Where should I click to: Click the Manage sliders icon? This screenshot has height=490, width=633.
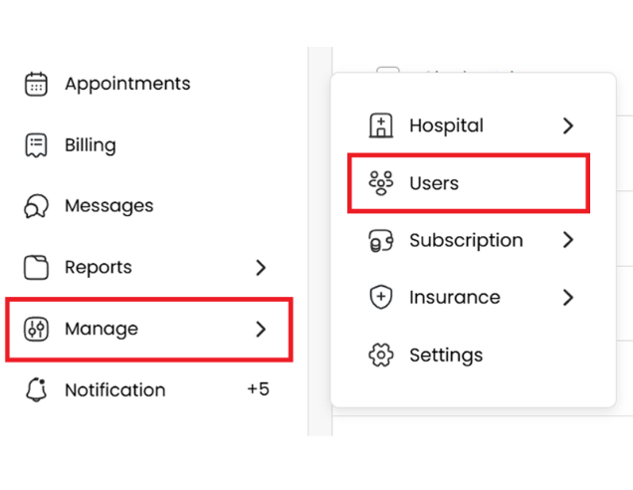[36, 329]
